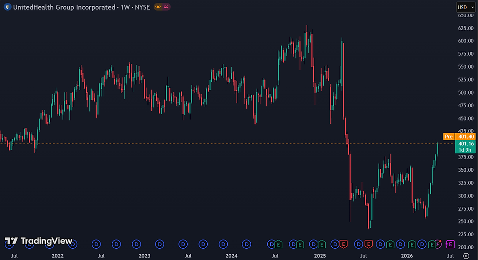Viewport: 478px width, 260px height.
Task: Open the October 2024 green earnings marker
Action: [300, 244]
